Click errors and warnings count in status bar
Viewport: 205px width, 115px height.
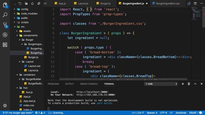click(40, 113)
